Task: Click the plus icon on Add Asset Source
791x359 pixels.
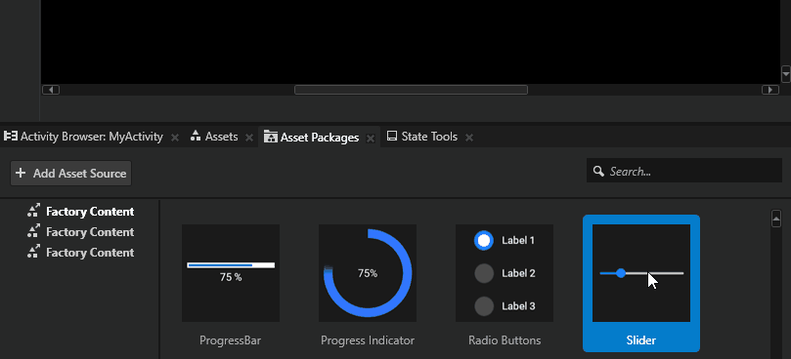Action: click(x=21, y=174)
